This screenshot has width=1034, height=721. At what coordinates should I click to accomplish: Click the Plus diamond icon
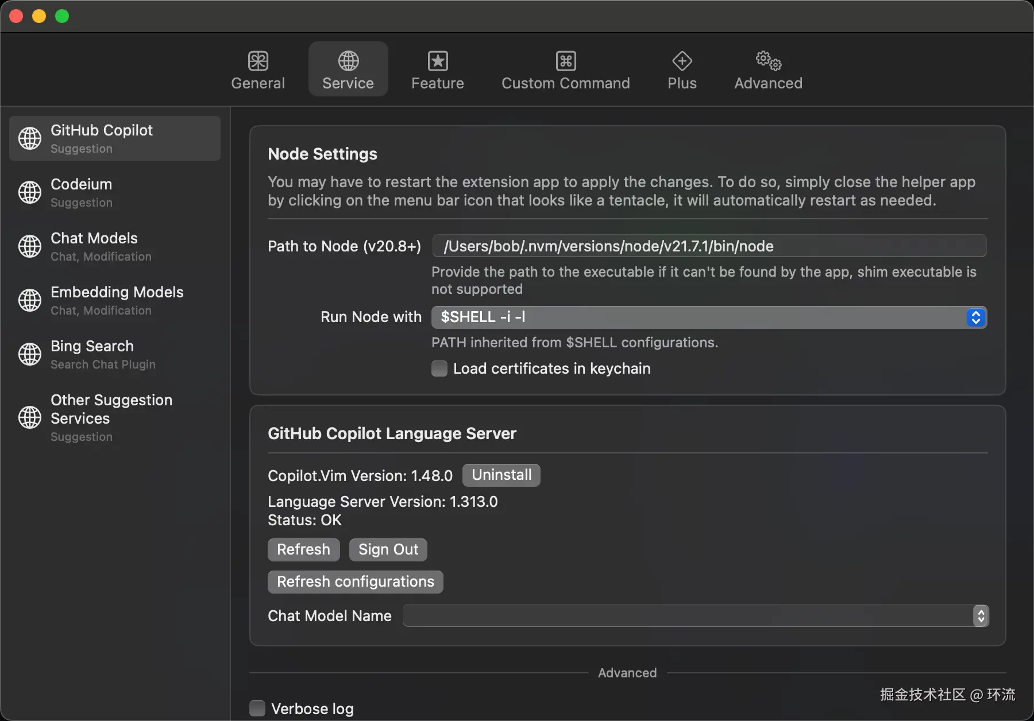(x=682, y=61)
